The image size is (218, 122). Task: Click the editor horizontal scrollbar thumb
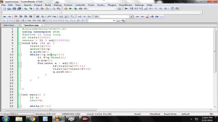click(x=51, y=110)
